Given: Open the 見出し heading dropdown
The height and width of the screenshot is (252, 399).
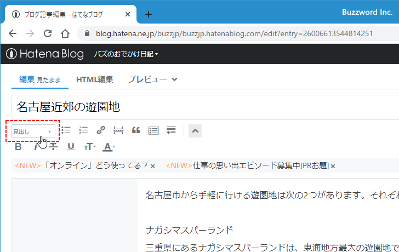Looking at the screenshot, I should [x=33, y=131].
